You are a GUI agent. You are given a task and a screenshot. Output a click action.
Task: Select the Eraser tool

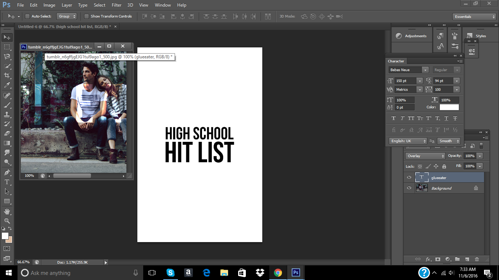[x=7, y=133]
